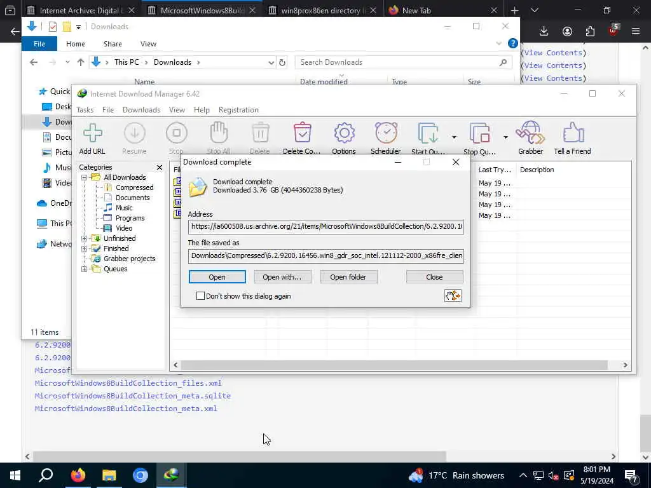Open taskbar search magnifier
Viewport: 651px width, 488px height.
click(x=46, y=475)
